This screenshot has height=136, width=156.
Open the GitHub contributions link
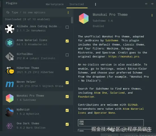click(x=133, y=105)
